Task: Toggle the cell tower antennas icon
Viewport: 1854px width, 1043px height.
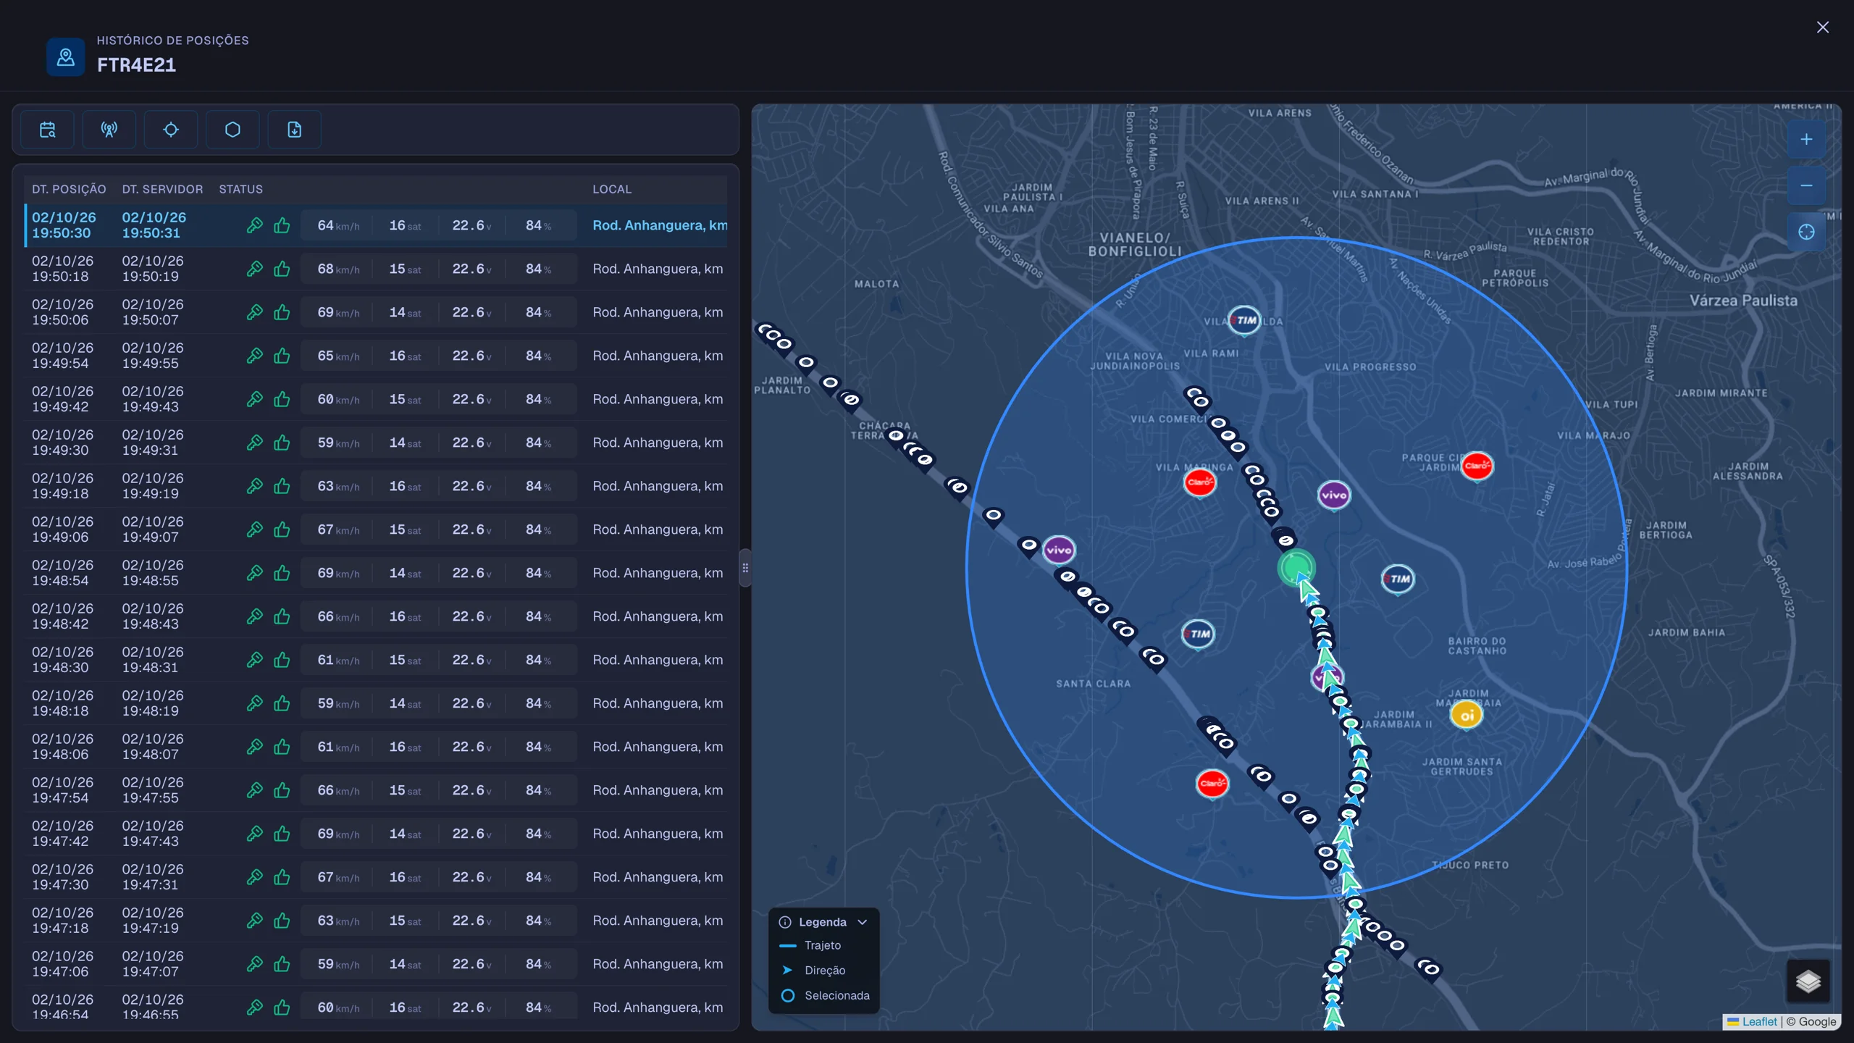Action: point(109,130)
